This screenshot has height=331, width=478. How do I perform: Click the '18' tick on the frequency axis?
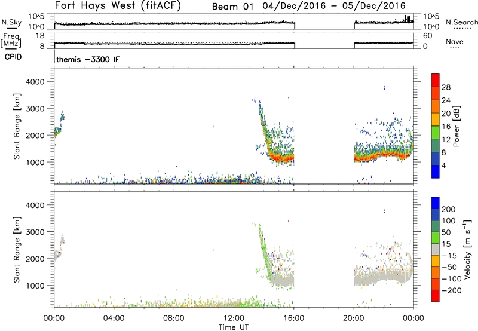tap(40, 36)
